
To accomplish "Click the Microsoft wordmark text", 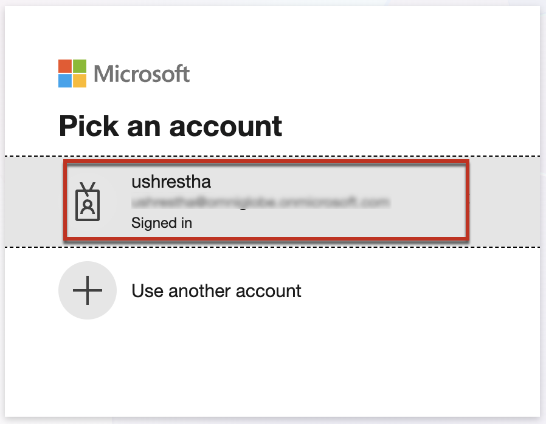I will click(x=142, y=74).
